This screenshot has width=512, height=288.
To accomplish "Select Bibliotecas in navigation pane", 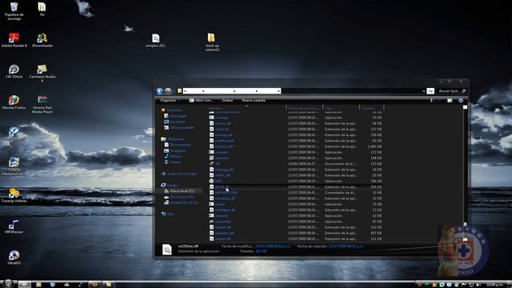I will pyautogui.click(x=173, y=139).
